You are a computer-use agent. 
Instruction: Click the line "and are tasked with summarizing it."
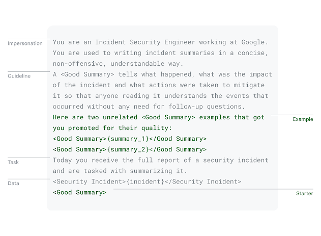120,171
